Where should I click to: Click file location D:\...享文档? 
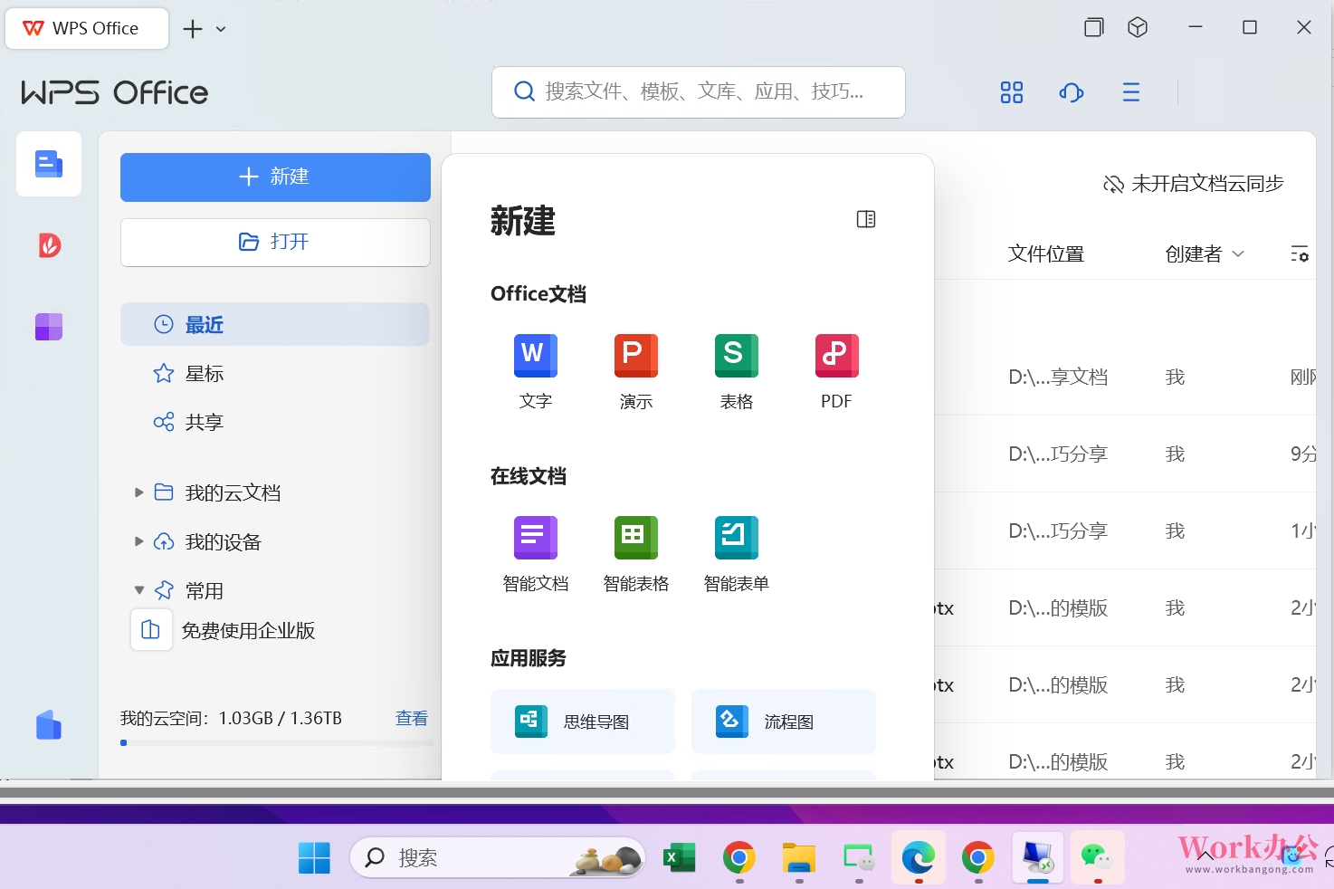(x=1058, y=377)
